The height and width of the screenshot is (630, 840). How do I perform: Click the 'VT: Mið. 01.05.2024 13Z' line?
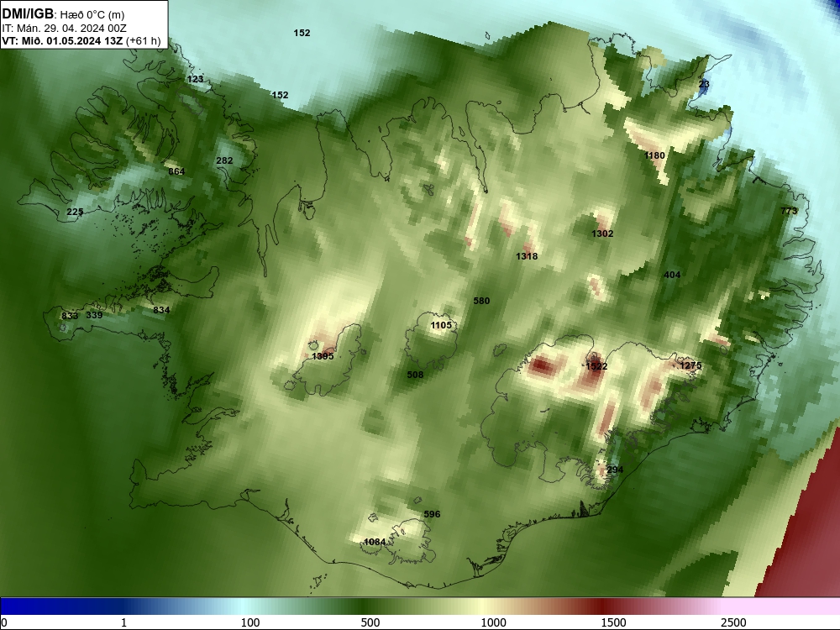point(62,40)
